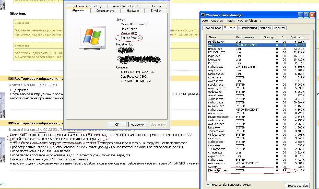
Task: Click the 'Prozess beenden' button
Action: pyautogui.click(x=297, y=186)
